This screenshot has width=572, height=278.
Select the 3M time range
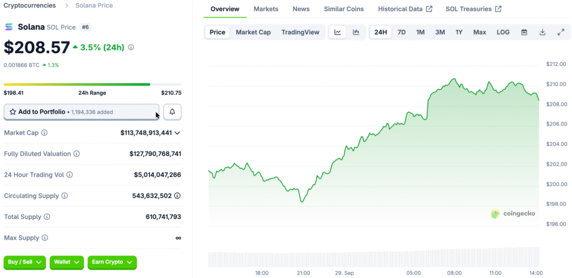click(440, 32)
